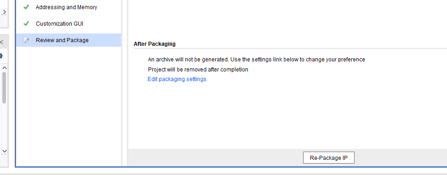
Task: Close the left side panel with the X
Action: pyautogui.click(x=1, y=42)
